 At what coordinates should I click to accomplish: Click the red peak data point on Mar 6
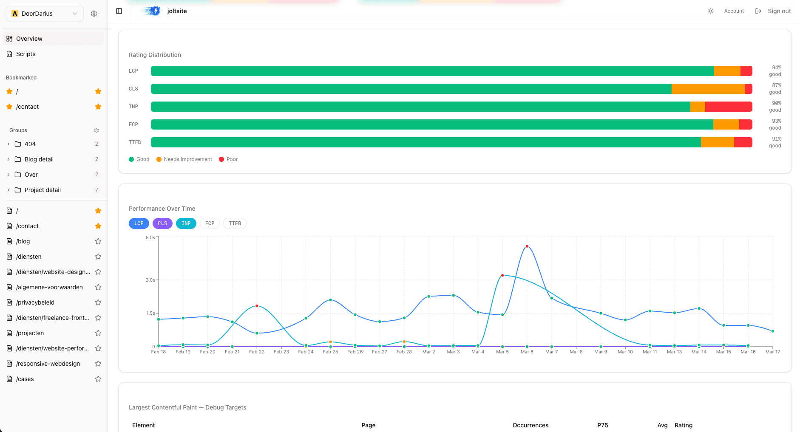(527, 246)
